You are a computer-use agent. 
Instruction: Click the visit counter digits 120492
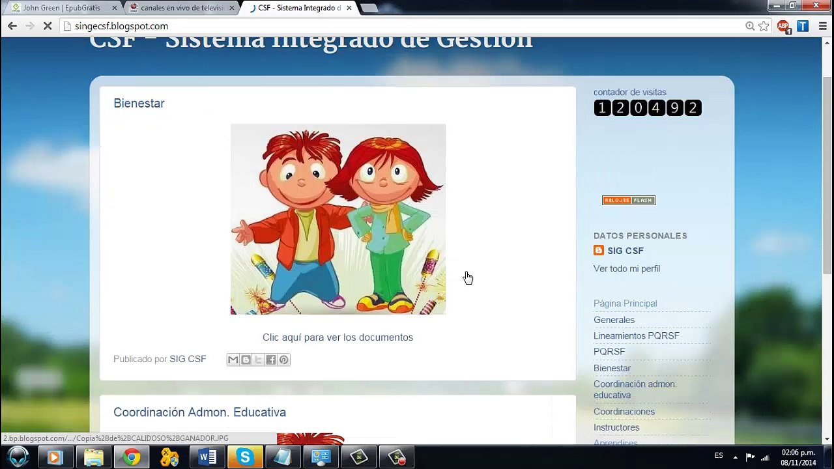tap(648, 108)
